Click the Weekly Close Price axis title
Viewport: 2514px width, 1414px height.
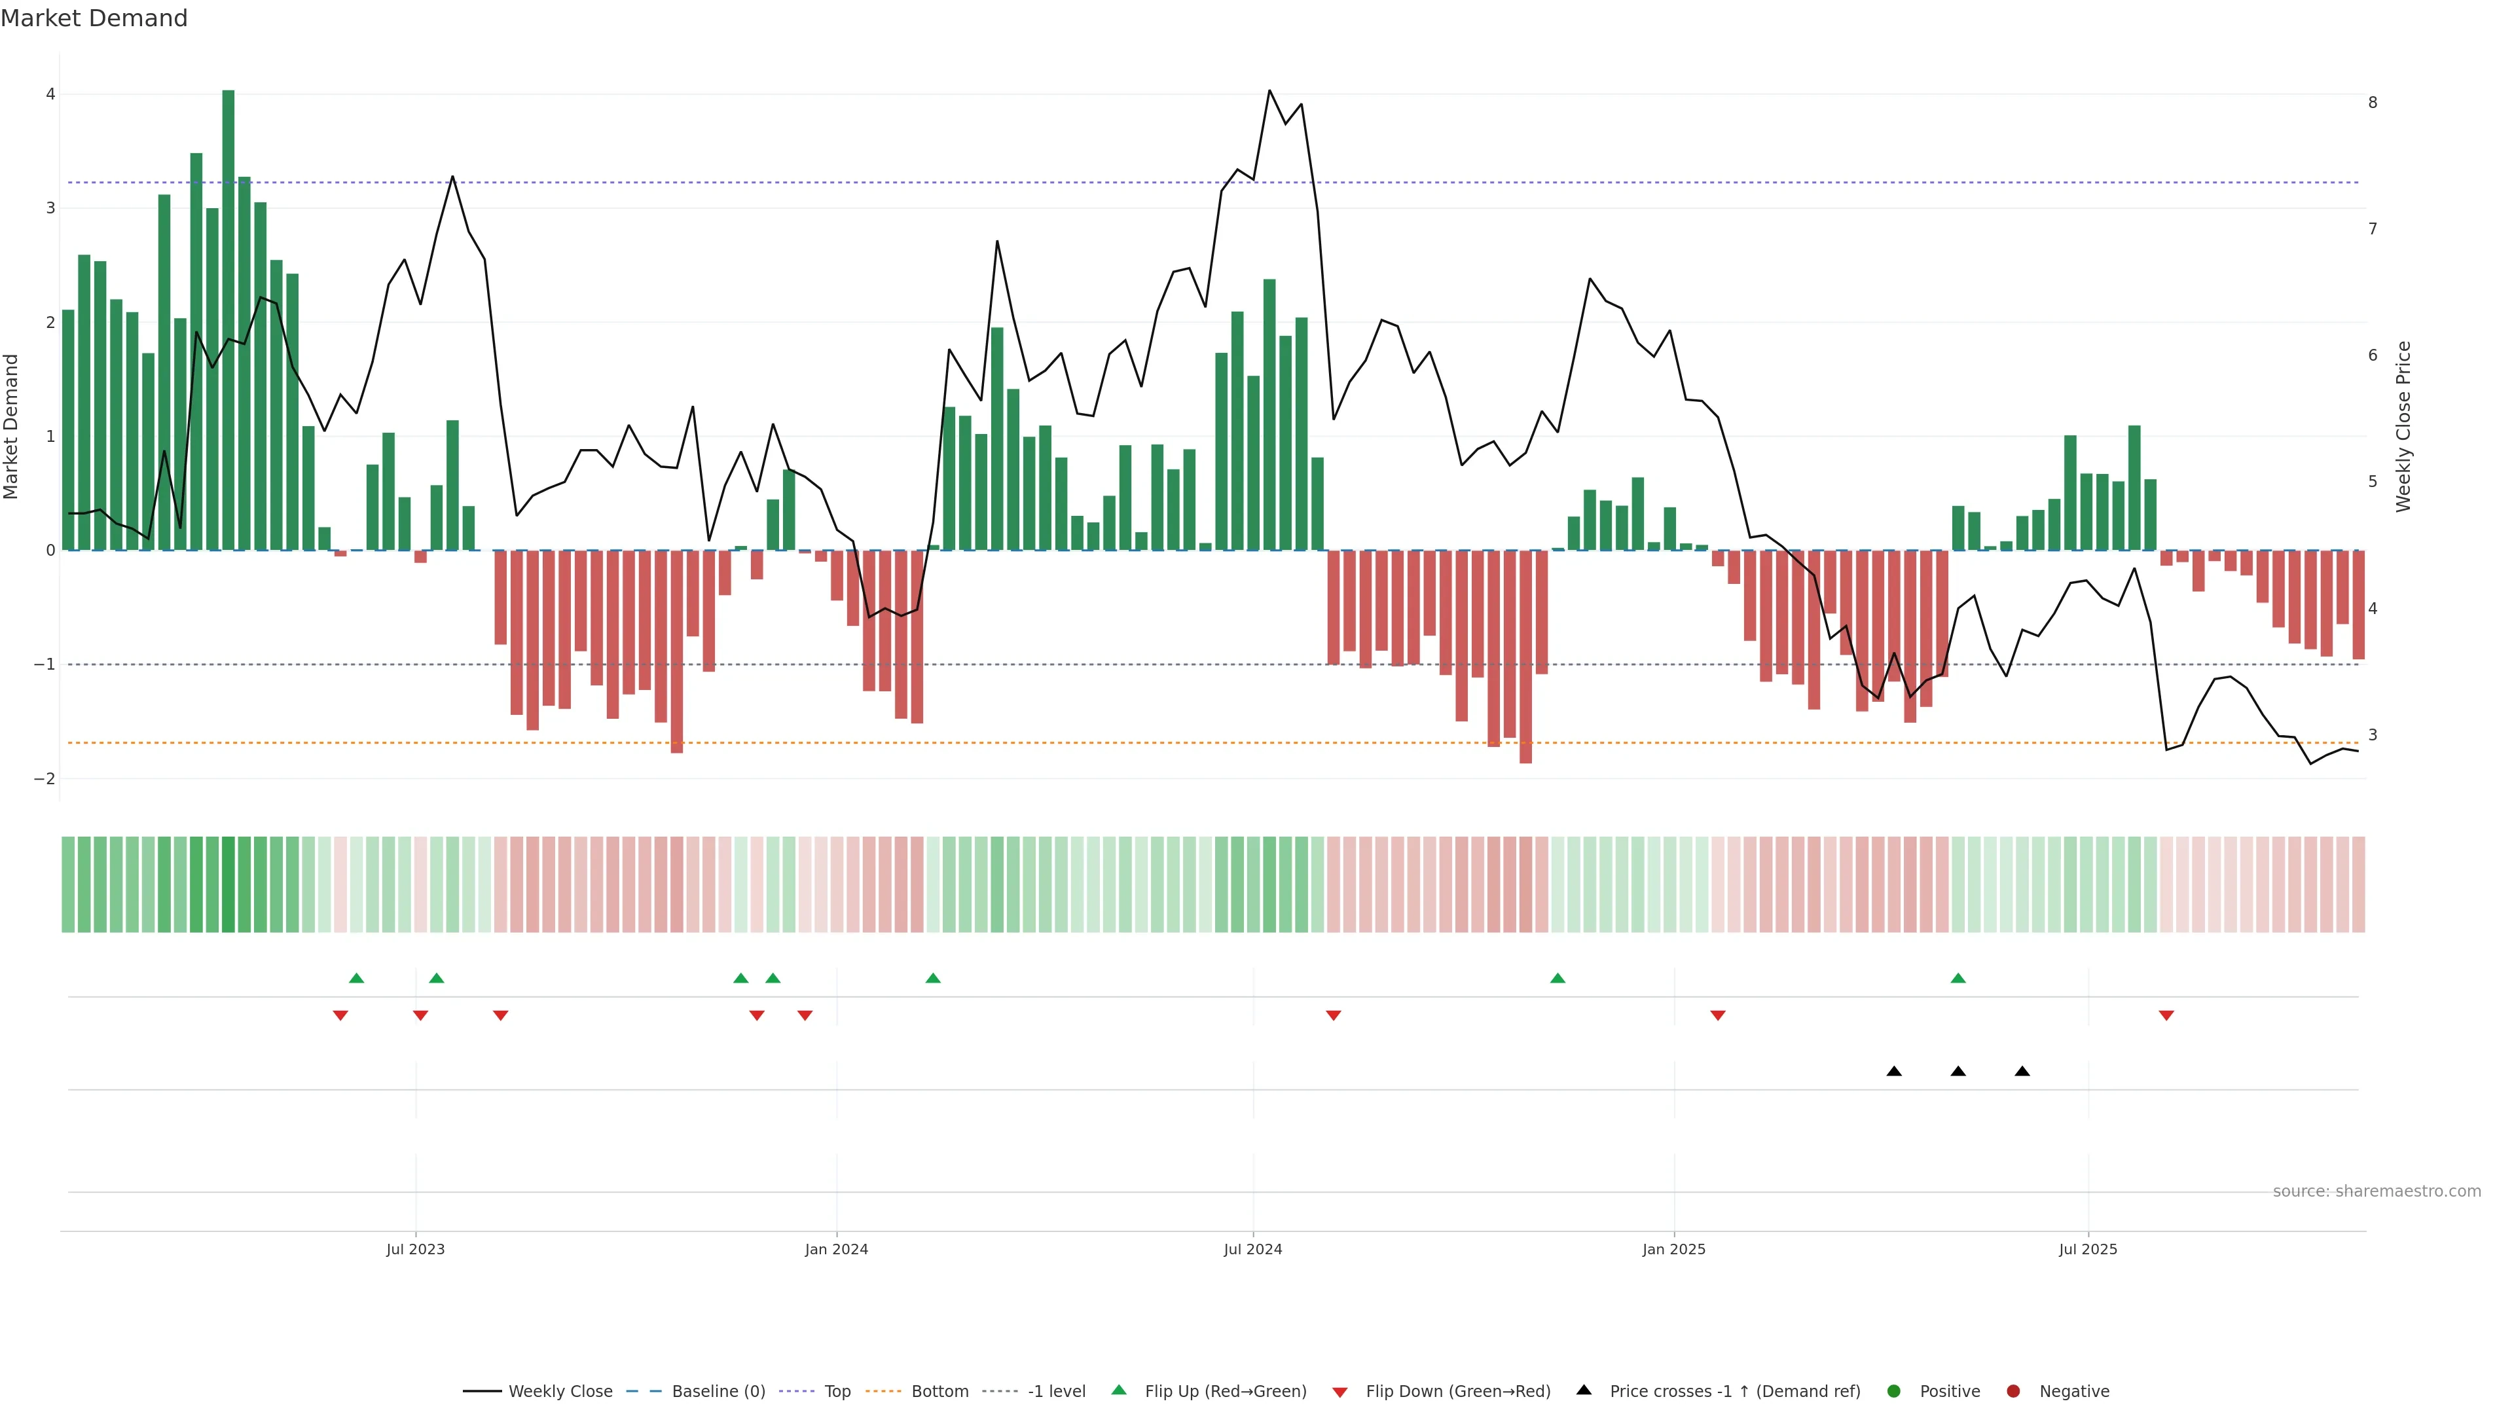(x=2404, y=426)
